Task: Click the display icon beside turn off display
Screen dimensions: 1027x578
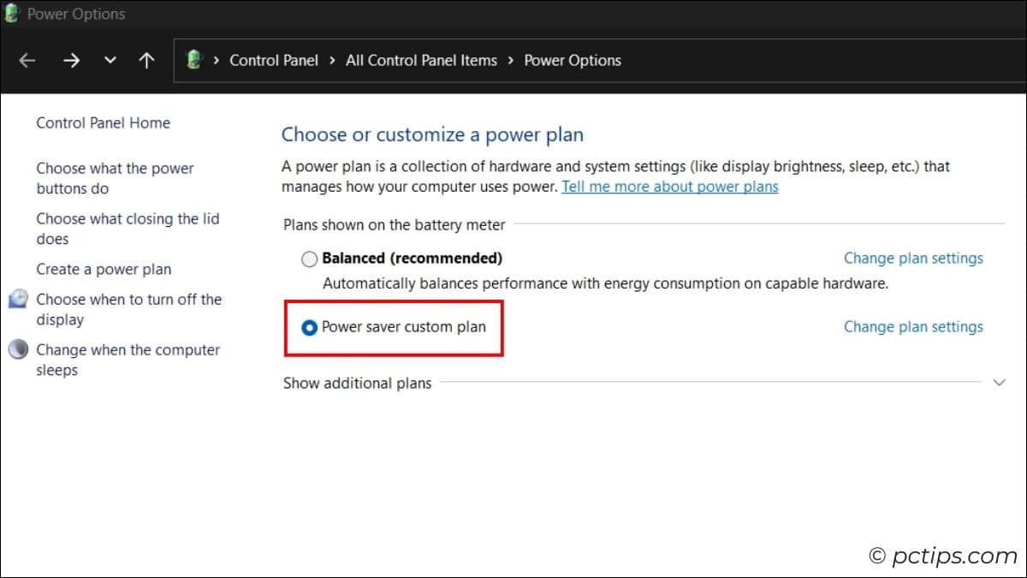Action: coord(18,300)
